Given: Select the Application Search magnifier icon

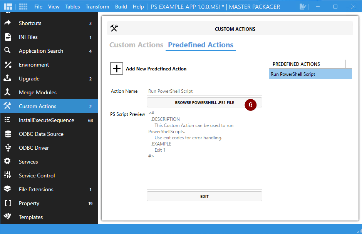Looking at the screenshot, I should point(10,51).
